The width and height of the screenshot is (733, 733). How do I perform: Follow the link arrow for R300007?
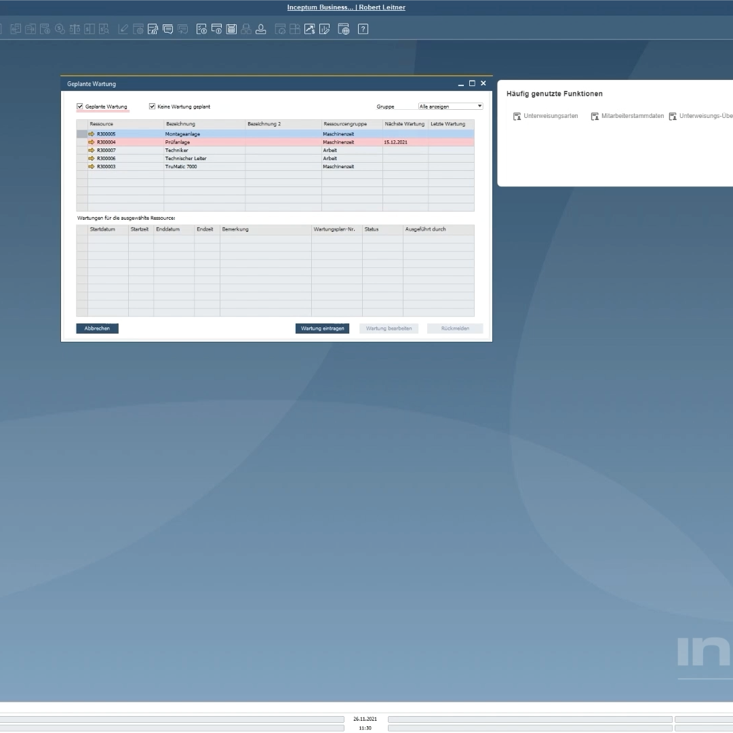(91, 150)
